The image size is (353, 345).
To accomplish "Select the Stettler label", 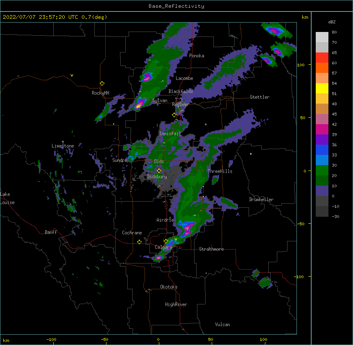I will [260, 97].
